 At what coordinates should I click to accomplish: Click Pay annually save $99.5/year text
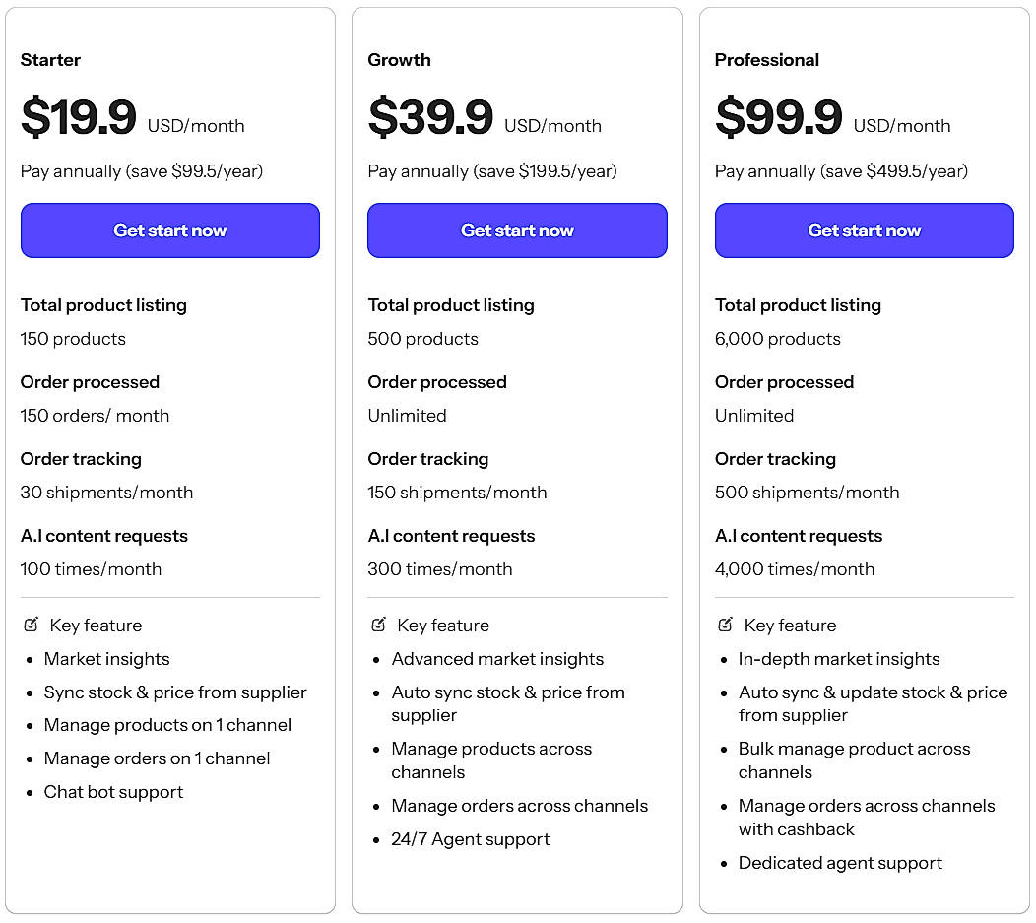tap(142, 171)
